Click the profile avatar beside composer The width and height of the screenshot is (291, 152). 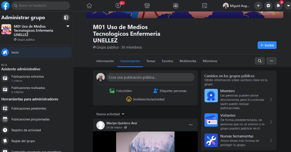(100, 77)
